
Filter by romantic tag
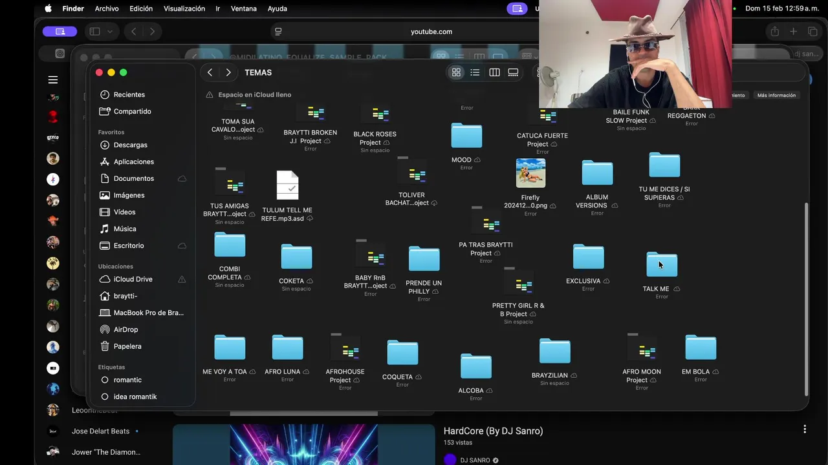(x=127, y=380)
